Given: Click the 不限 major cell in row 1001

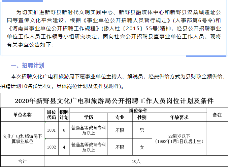Looking at the screenshot, I should coord(120,130).
